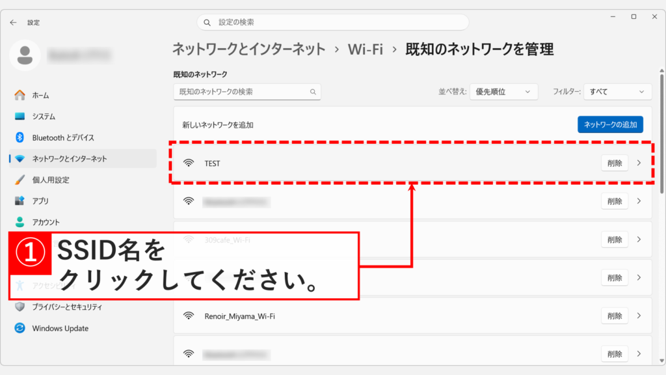Open the System settings sidebar item
Image resolution: width=666 pixels, height=375 pixels.
(83, 117)
